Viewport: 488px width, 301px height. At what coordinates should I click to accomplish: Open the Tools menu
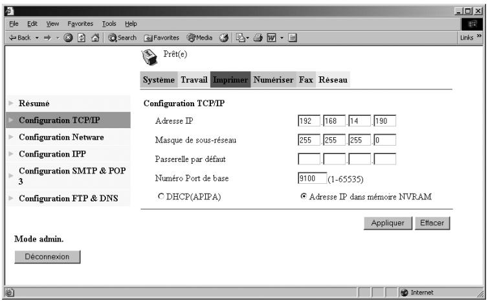(x=109, y=24)
